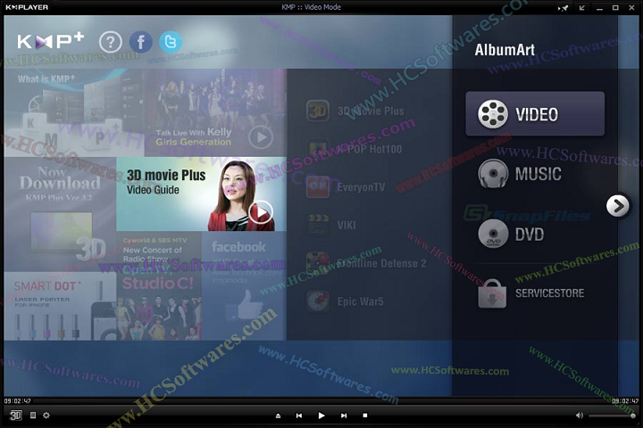Click the KMP+ logo

click(x=50, y=41)
